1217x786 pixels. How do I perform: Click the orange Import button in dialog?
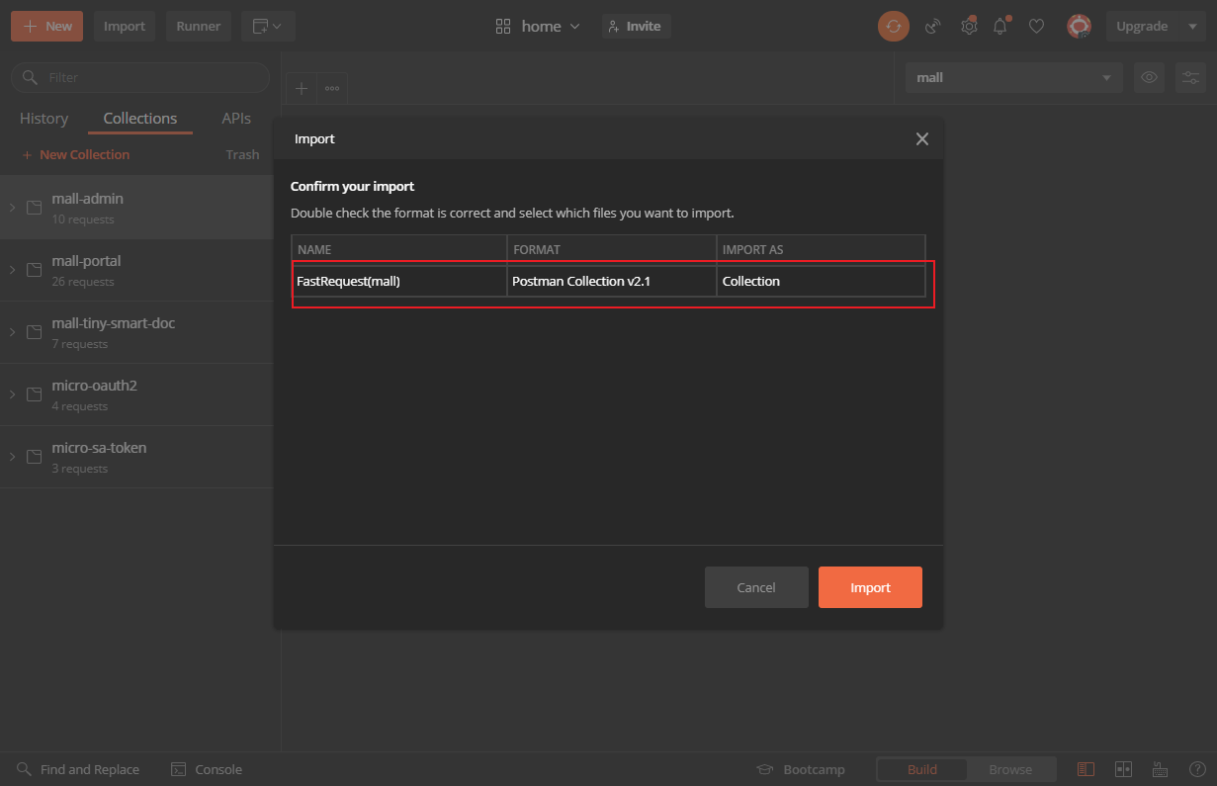point(870,587)
